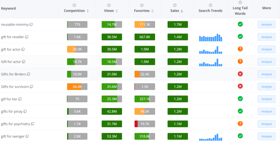Click green checkmark for 'reusable mommy' row

click(240, 24)
